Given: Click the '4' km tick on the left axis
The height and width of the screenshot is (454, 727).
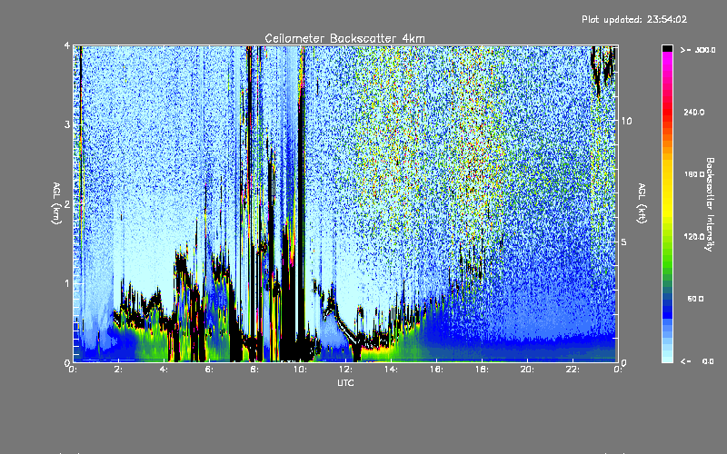Looking at the screenshot, I should (67, 45).
